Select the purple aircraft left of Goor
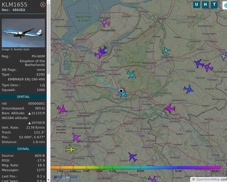 (199, 63)
